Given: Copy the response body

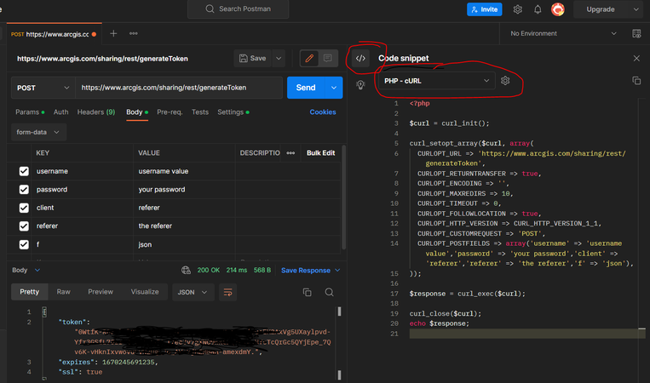Looking at the screenshot, I should click(x=308, y=292).
